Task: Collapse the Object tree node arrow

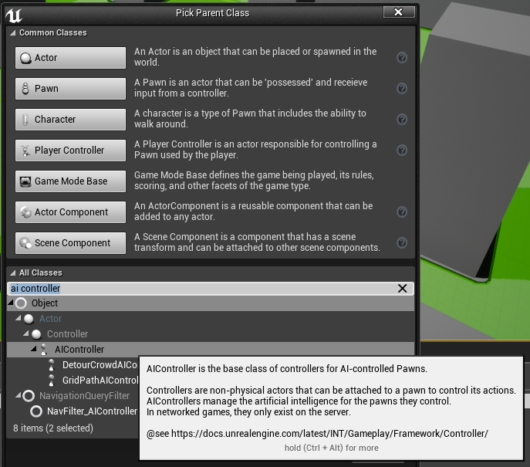Action: pos(11,303)
